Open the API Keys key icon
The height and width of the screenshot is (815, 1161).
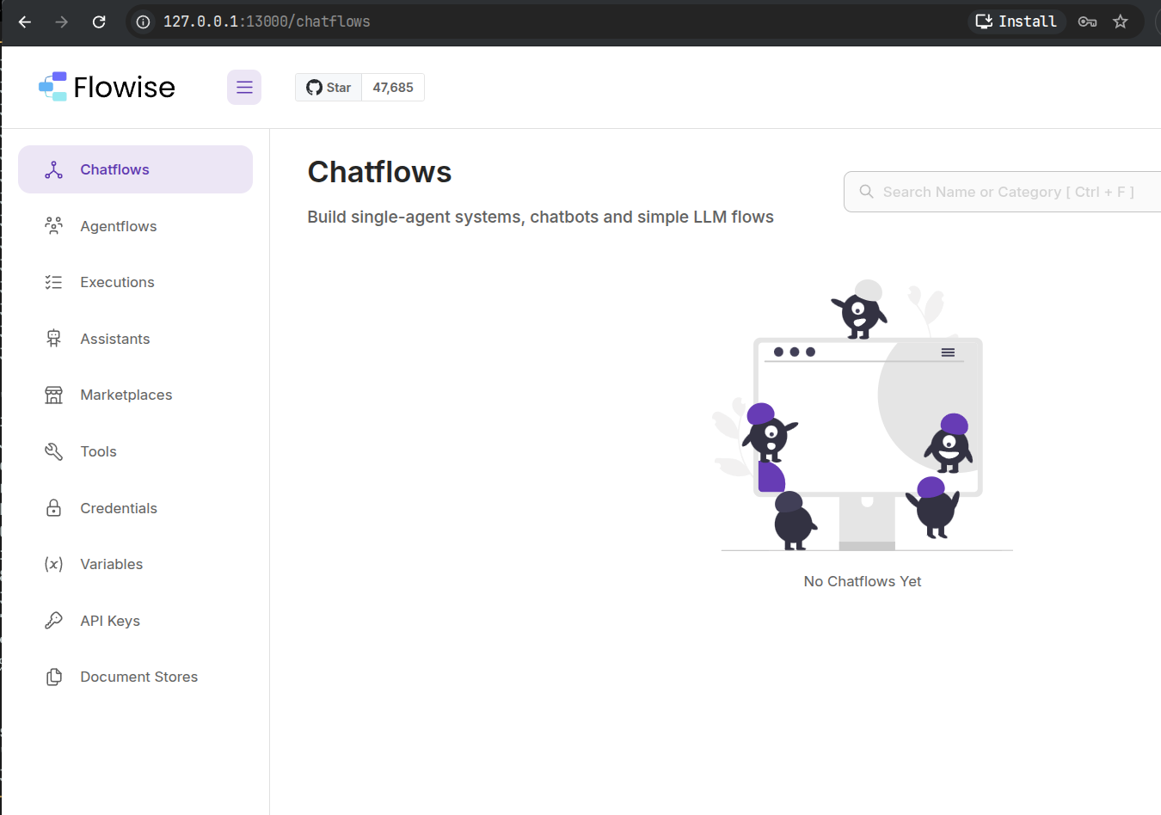click(x=54, y=621)
